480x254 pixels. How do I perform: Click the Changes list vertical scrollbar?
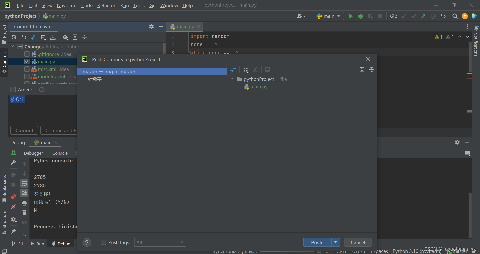(x=164, y=49)
